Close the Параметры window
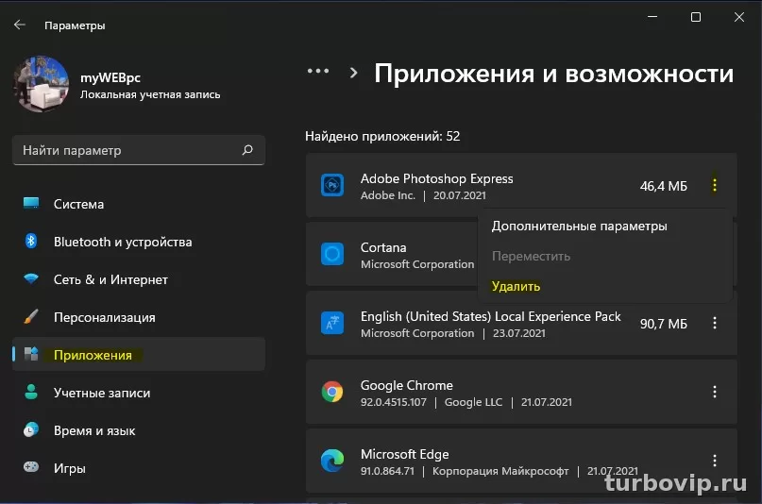 [739, 17]
